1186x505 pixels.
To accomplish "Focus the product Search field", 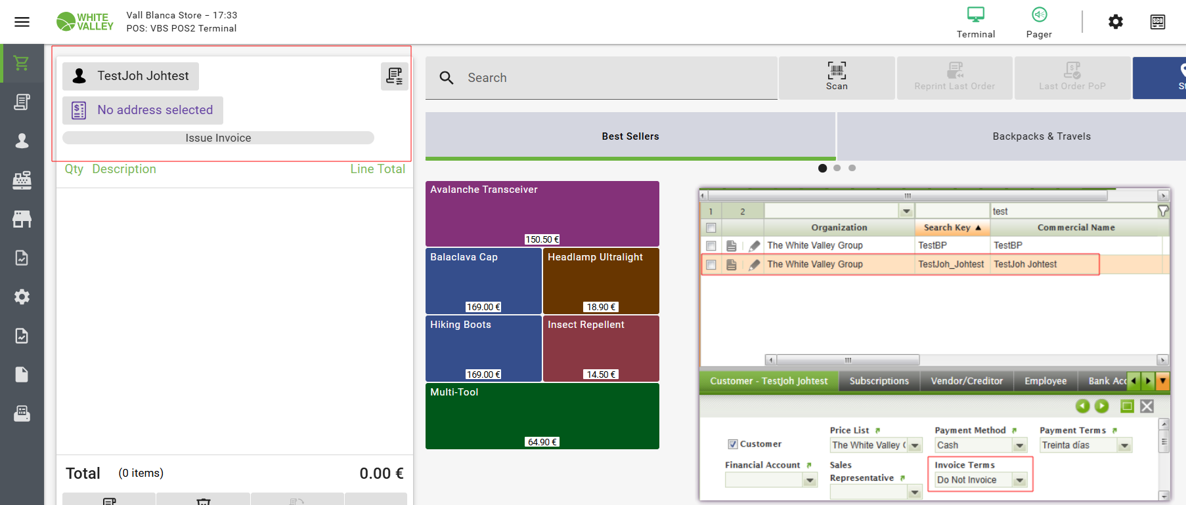I will [x=602, y=78].
